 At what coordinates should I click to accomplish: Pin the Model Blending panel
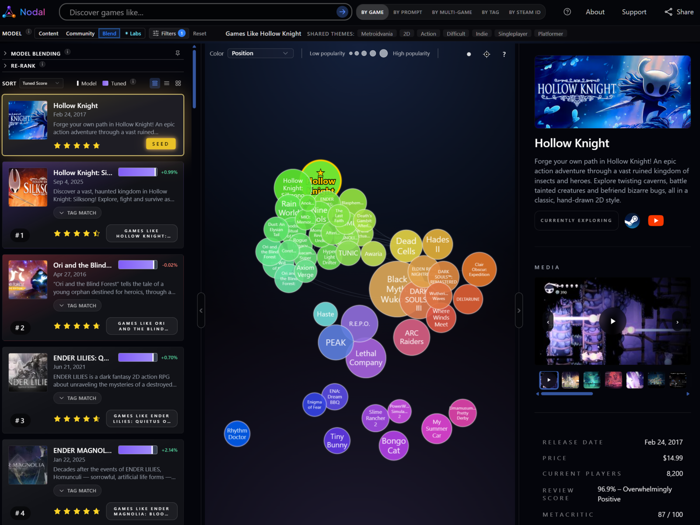(x=178, y=53)
